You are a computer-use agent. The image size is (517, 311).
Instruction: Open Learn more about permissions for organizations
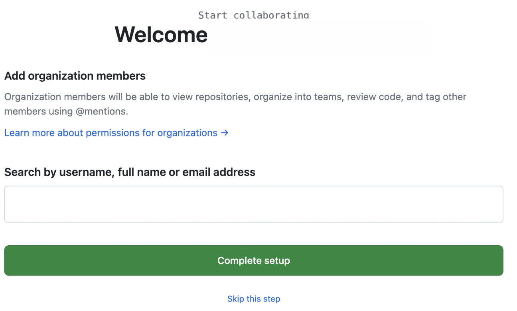point(116,133)
